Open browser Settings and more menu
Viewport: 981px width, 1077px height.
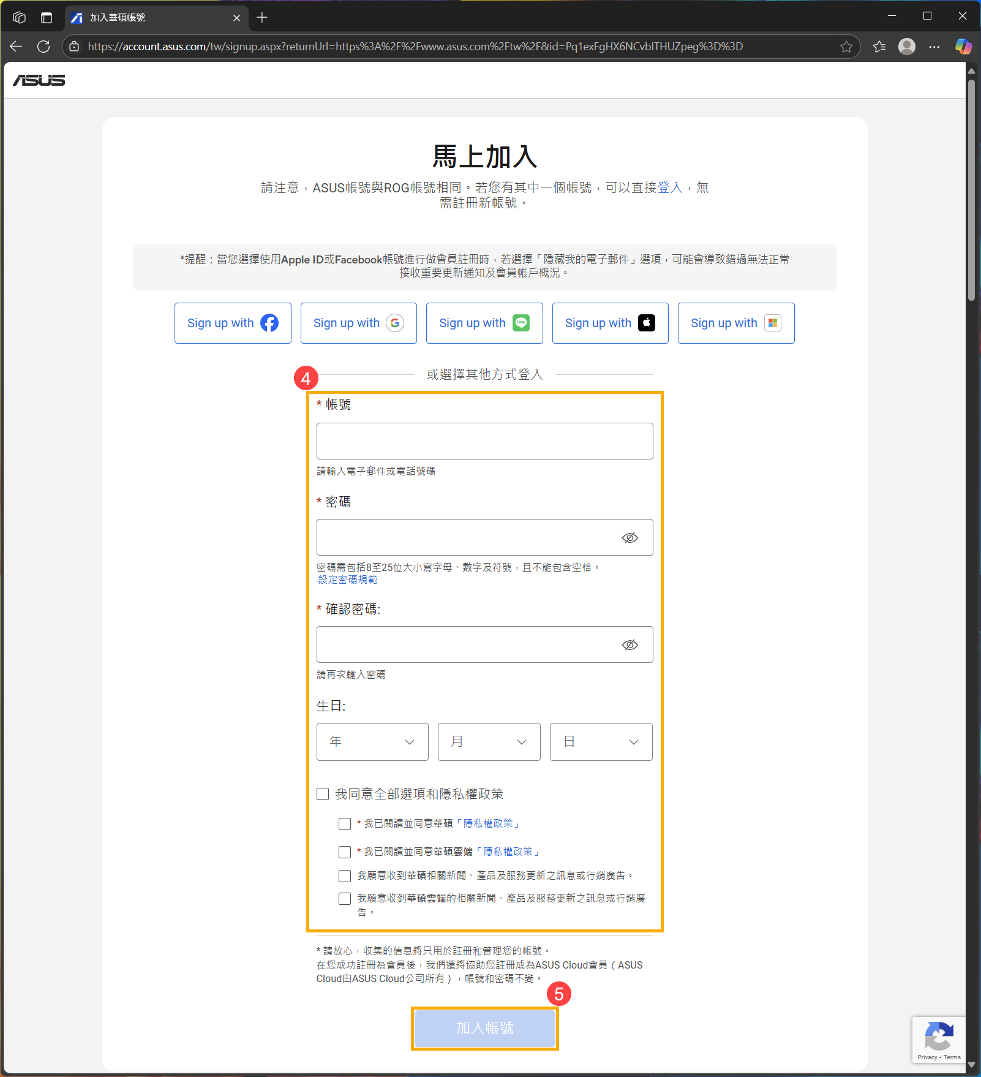click(934, 47)
